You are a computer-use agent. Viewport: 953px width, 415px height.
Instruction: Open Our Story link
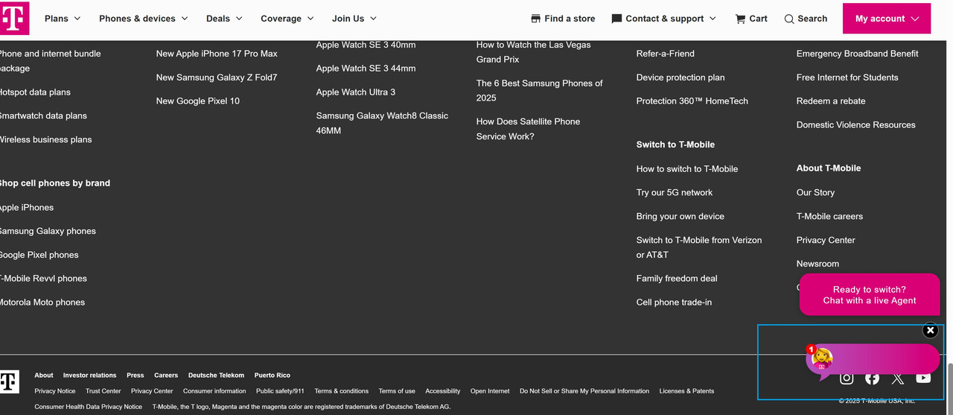click(815, 193)
